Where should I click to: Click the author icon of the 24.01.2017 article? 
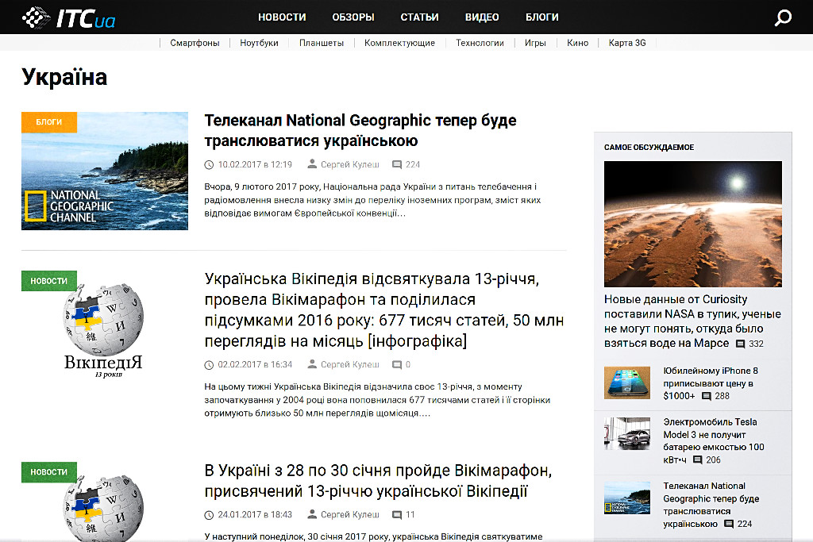coord(312,514)
